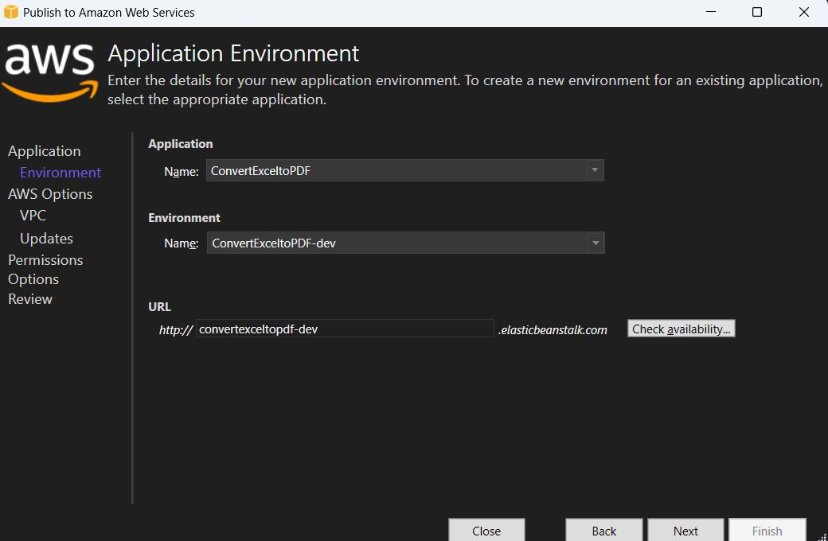This screenshot has width=828, height=541.
Task: Click the URL subdomain text field
Action: (345, 329)
